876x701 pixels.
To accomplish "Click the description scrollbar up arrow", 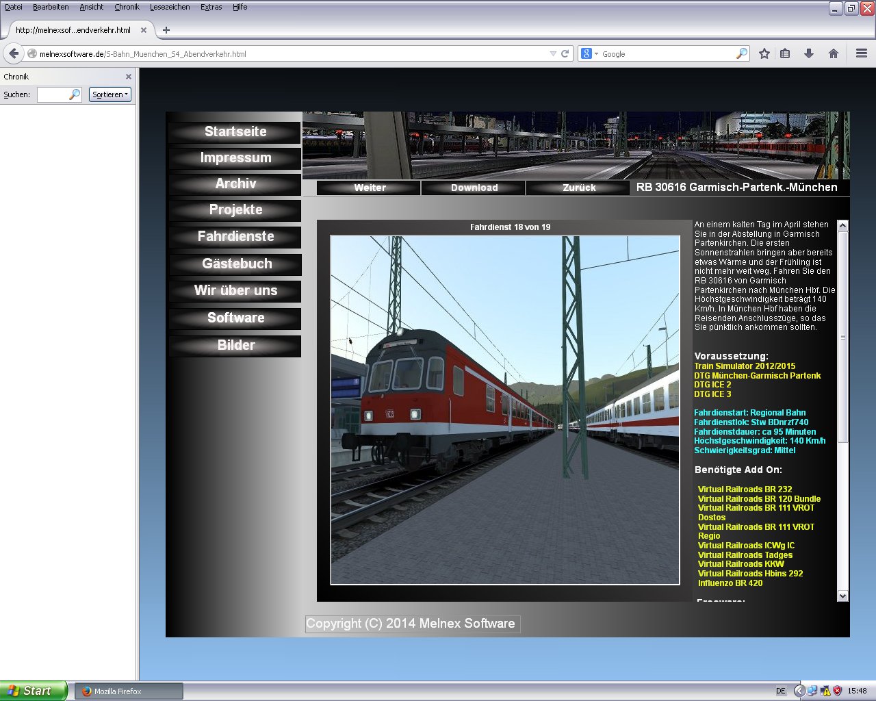I will pos(842,225).
